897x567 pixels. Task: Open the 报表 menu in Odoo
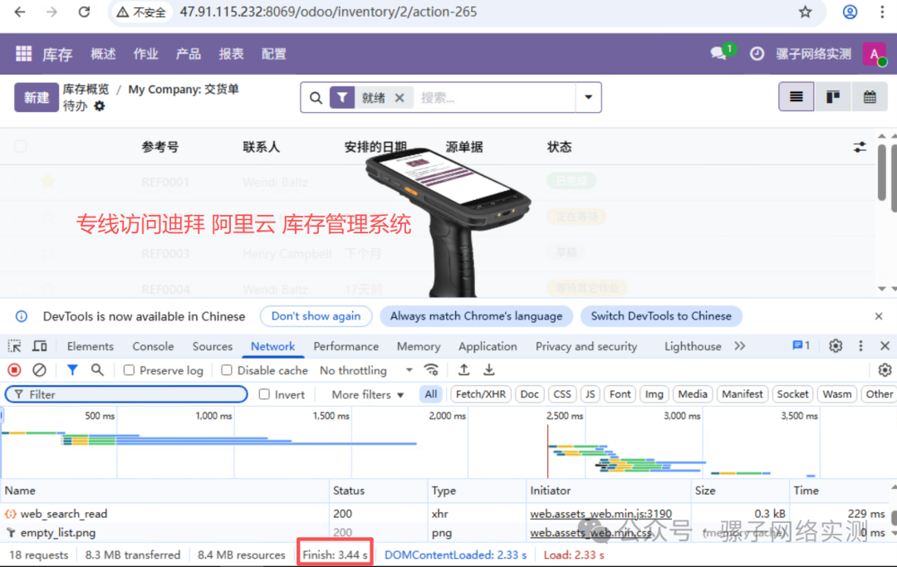[231, 53]
